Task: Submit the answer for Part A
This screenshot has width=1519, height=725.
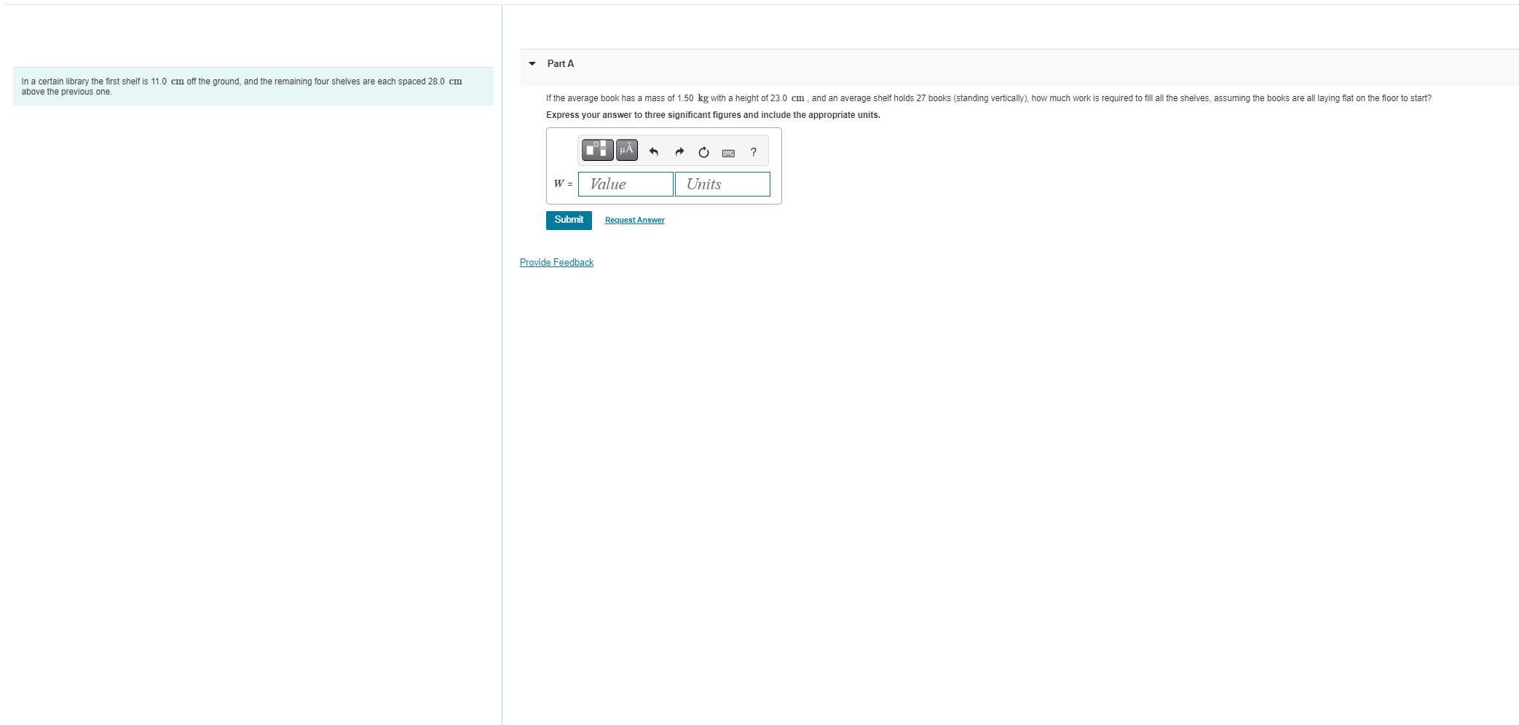Action: click(569, 220)
